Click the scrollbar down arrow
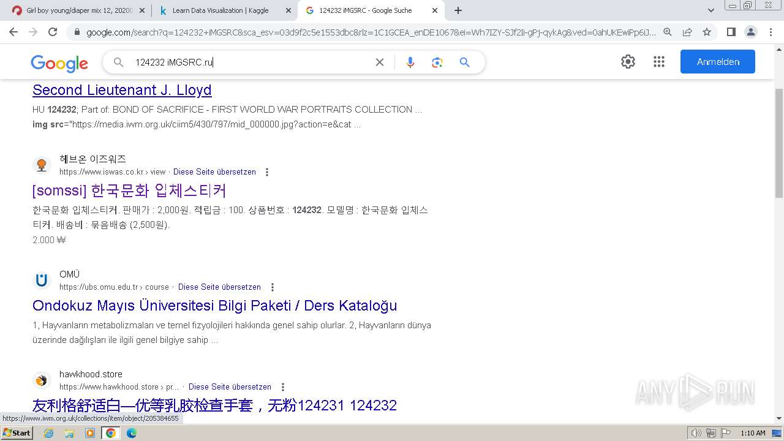784x441 pixels. tap(778, 419)
